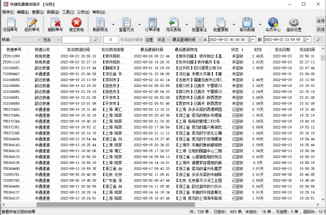Image resolution: width=326 pixels, height=215 pixels.
Task: Expand the 查看方式 dropdown arrow
Action: pyautogui.click(x=140, y=25)
